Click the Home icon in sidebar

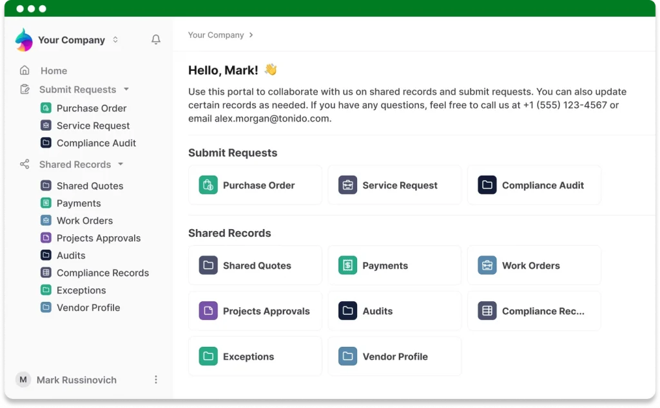coord(24,71)
